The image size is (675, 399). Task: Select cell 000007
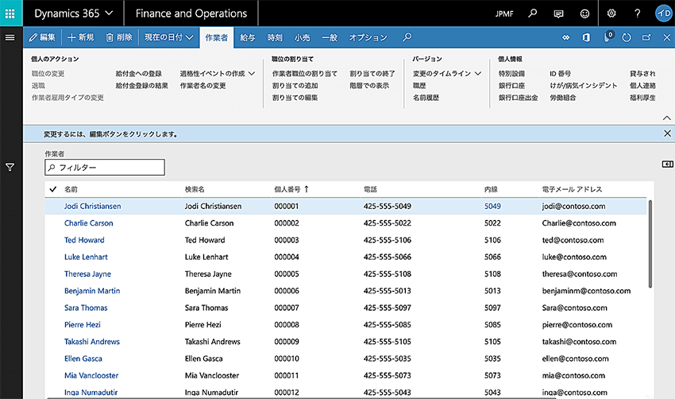[287, 308]
